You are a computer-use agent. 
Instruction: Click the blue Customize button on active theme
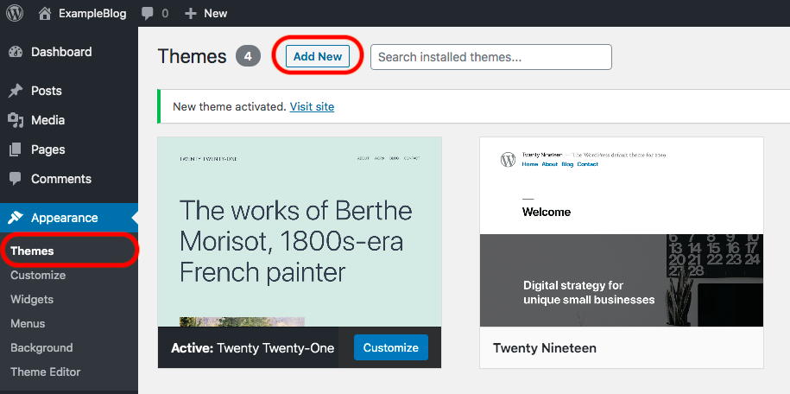[391, 347]
